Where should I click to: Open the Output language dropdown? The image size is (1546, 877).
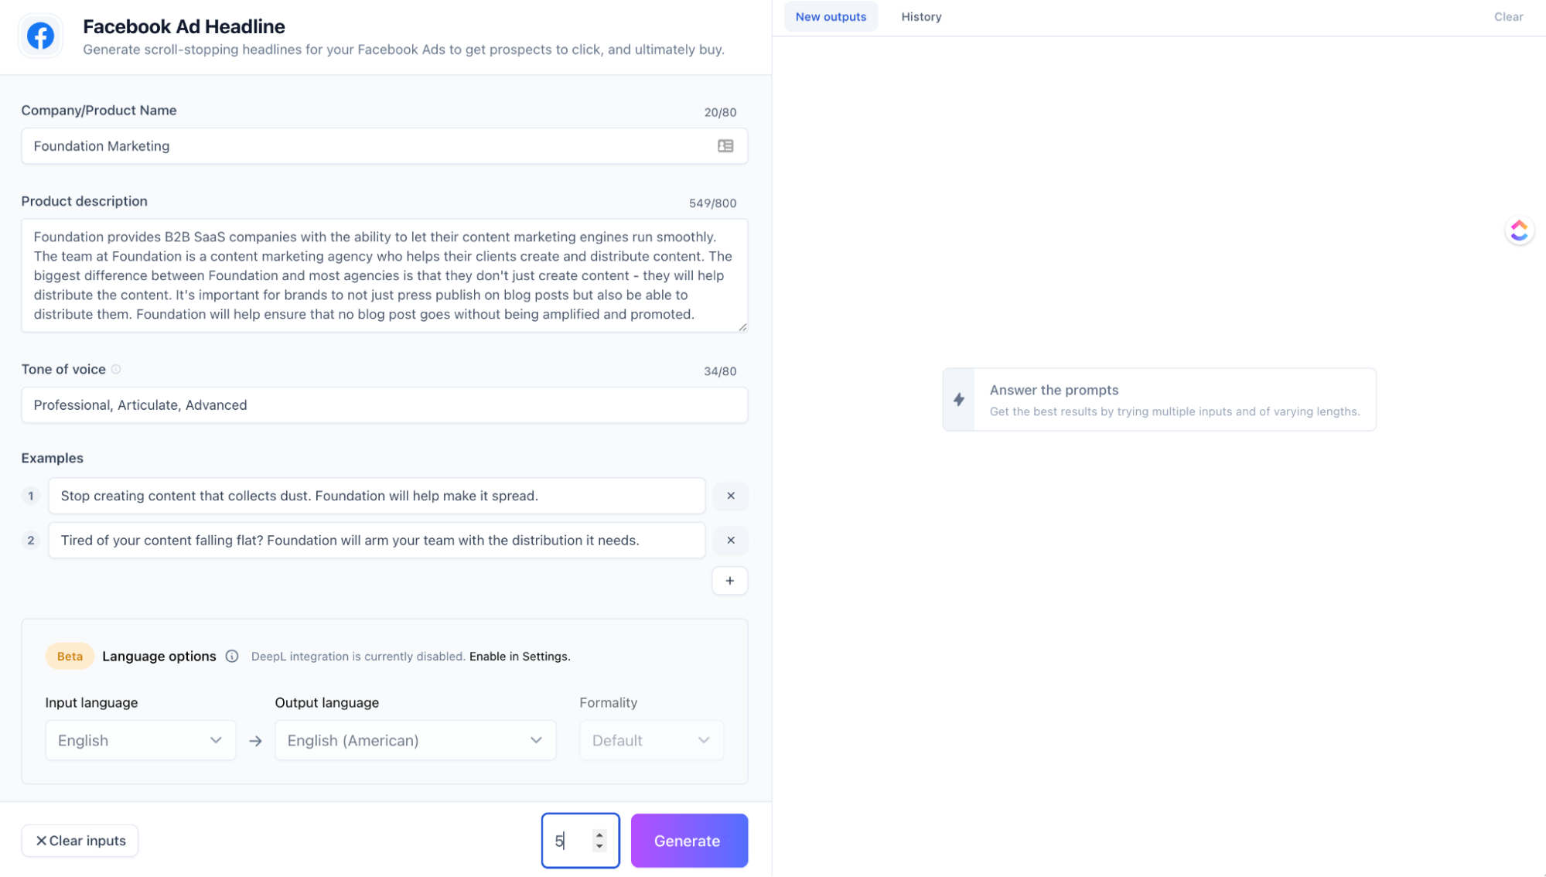(x=415, y=740)
